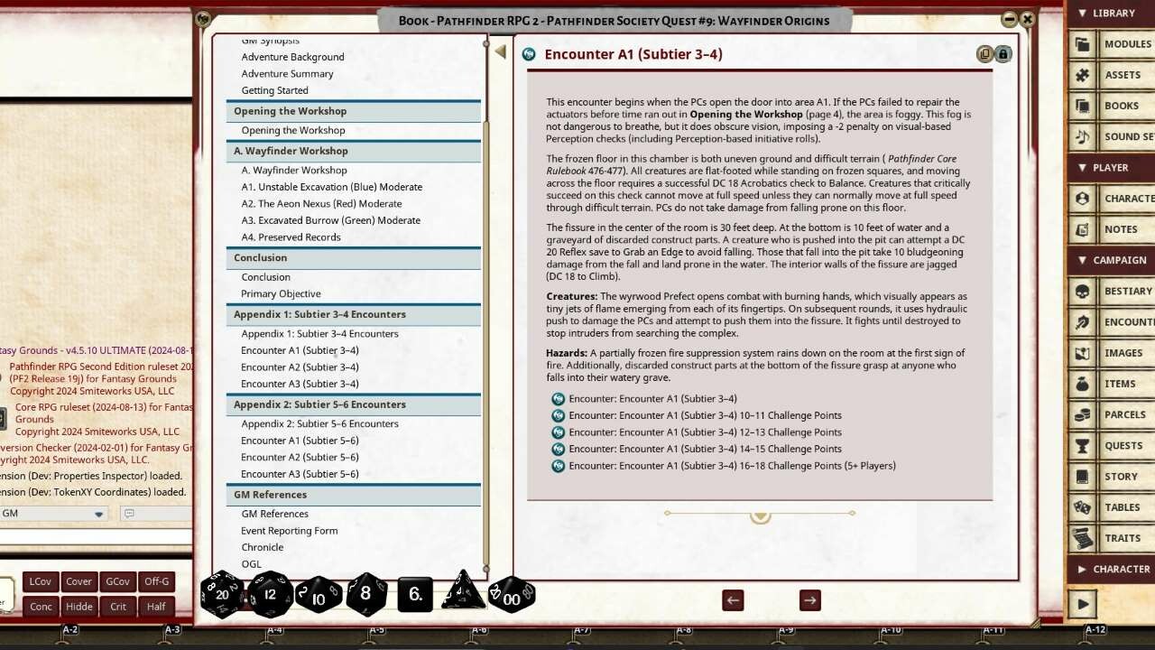1155x650 pixels.
Task: Open the GM chat mode dropdown
Action: pos(98,513)
